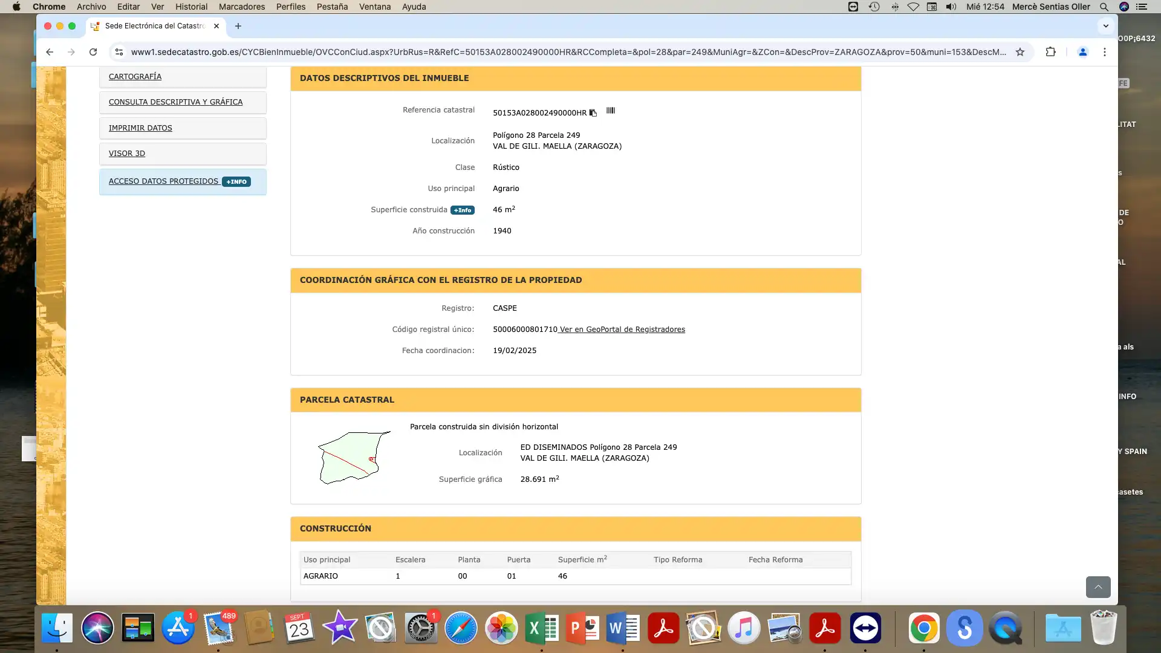Open a new browser tab
This screenshot has width=1161, height=653.
pos(238,26)
